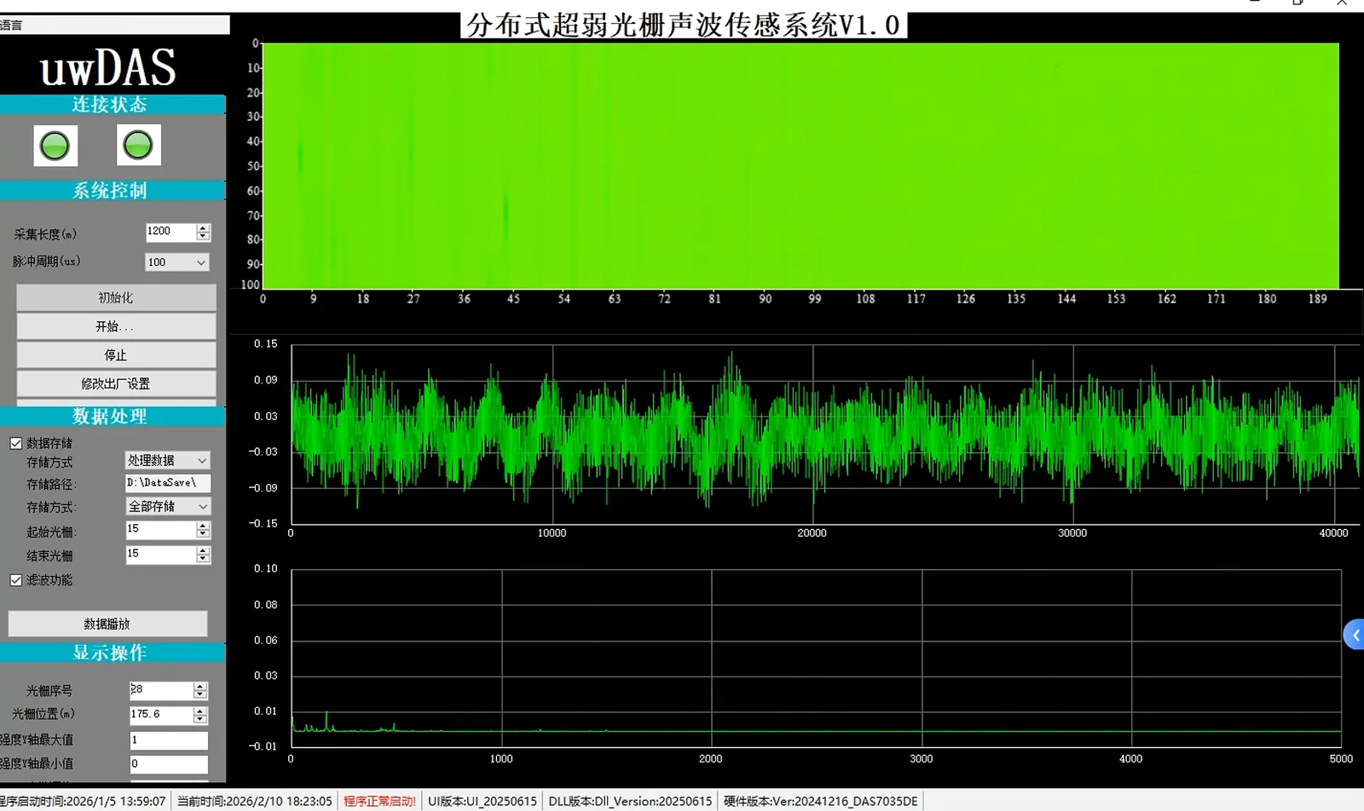Screen dimensions: 1364x811
Task: Click the 起始光栅 value field
Action: 160,530
